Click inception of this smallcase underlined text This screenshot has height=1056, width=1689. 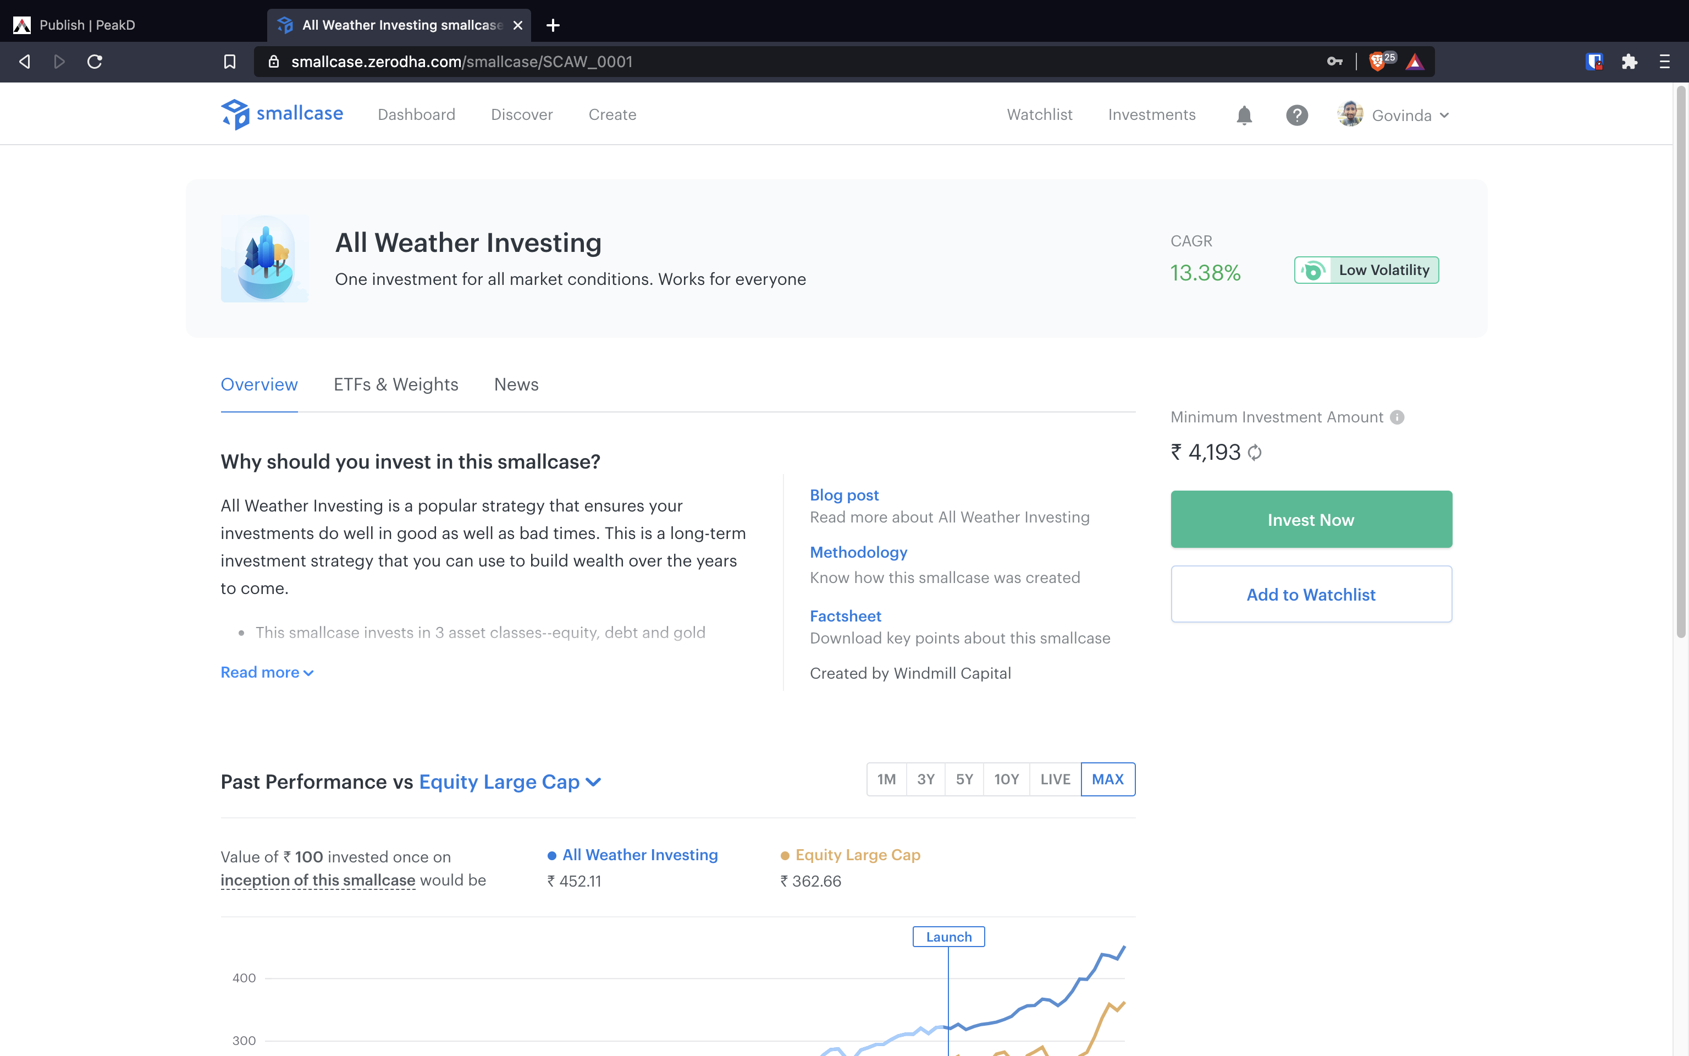(318, 880)
